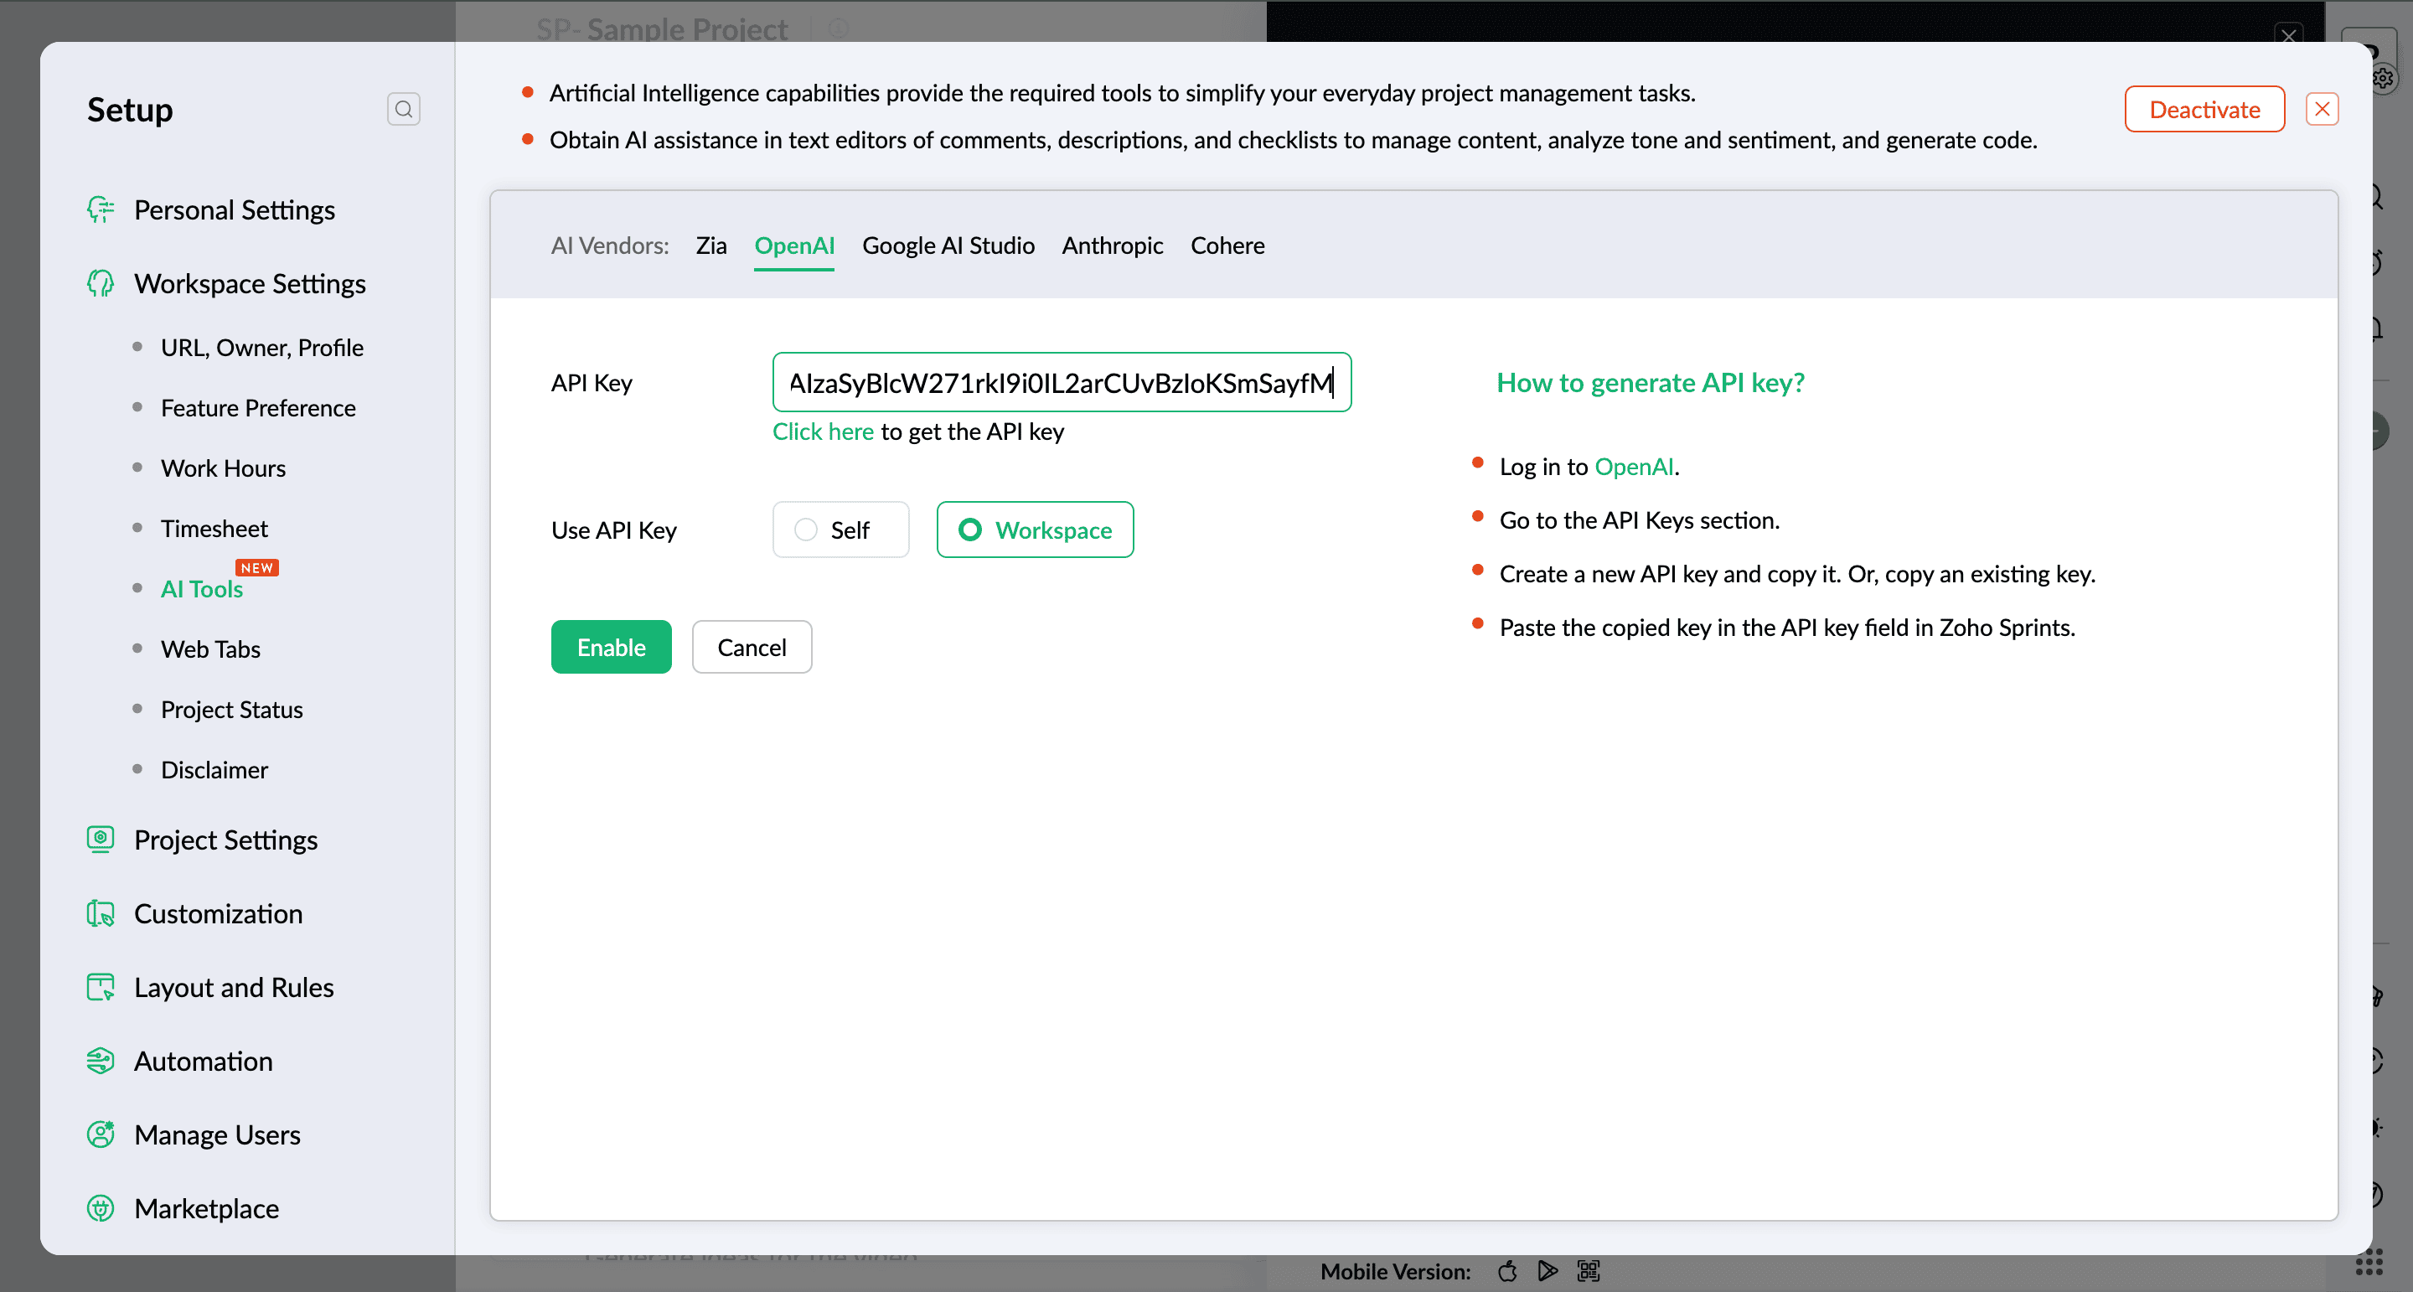Click the 'Go to the API Keys section.' step
This screenshot has height=1292, width=2413.
point(1640,520)
